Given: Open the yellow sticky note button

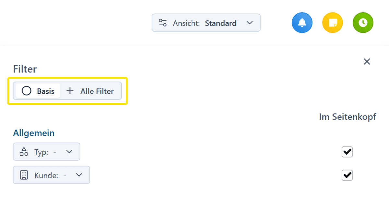Looking at the screenshot, I should (333, 23).
